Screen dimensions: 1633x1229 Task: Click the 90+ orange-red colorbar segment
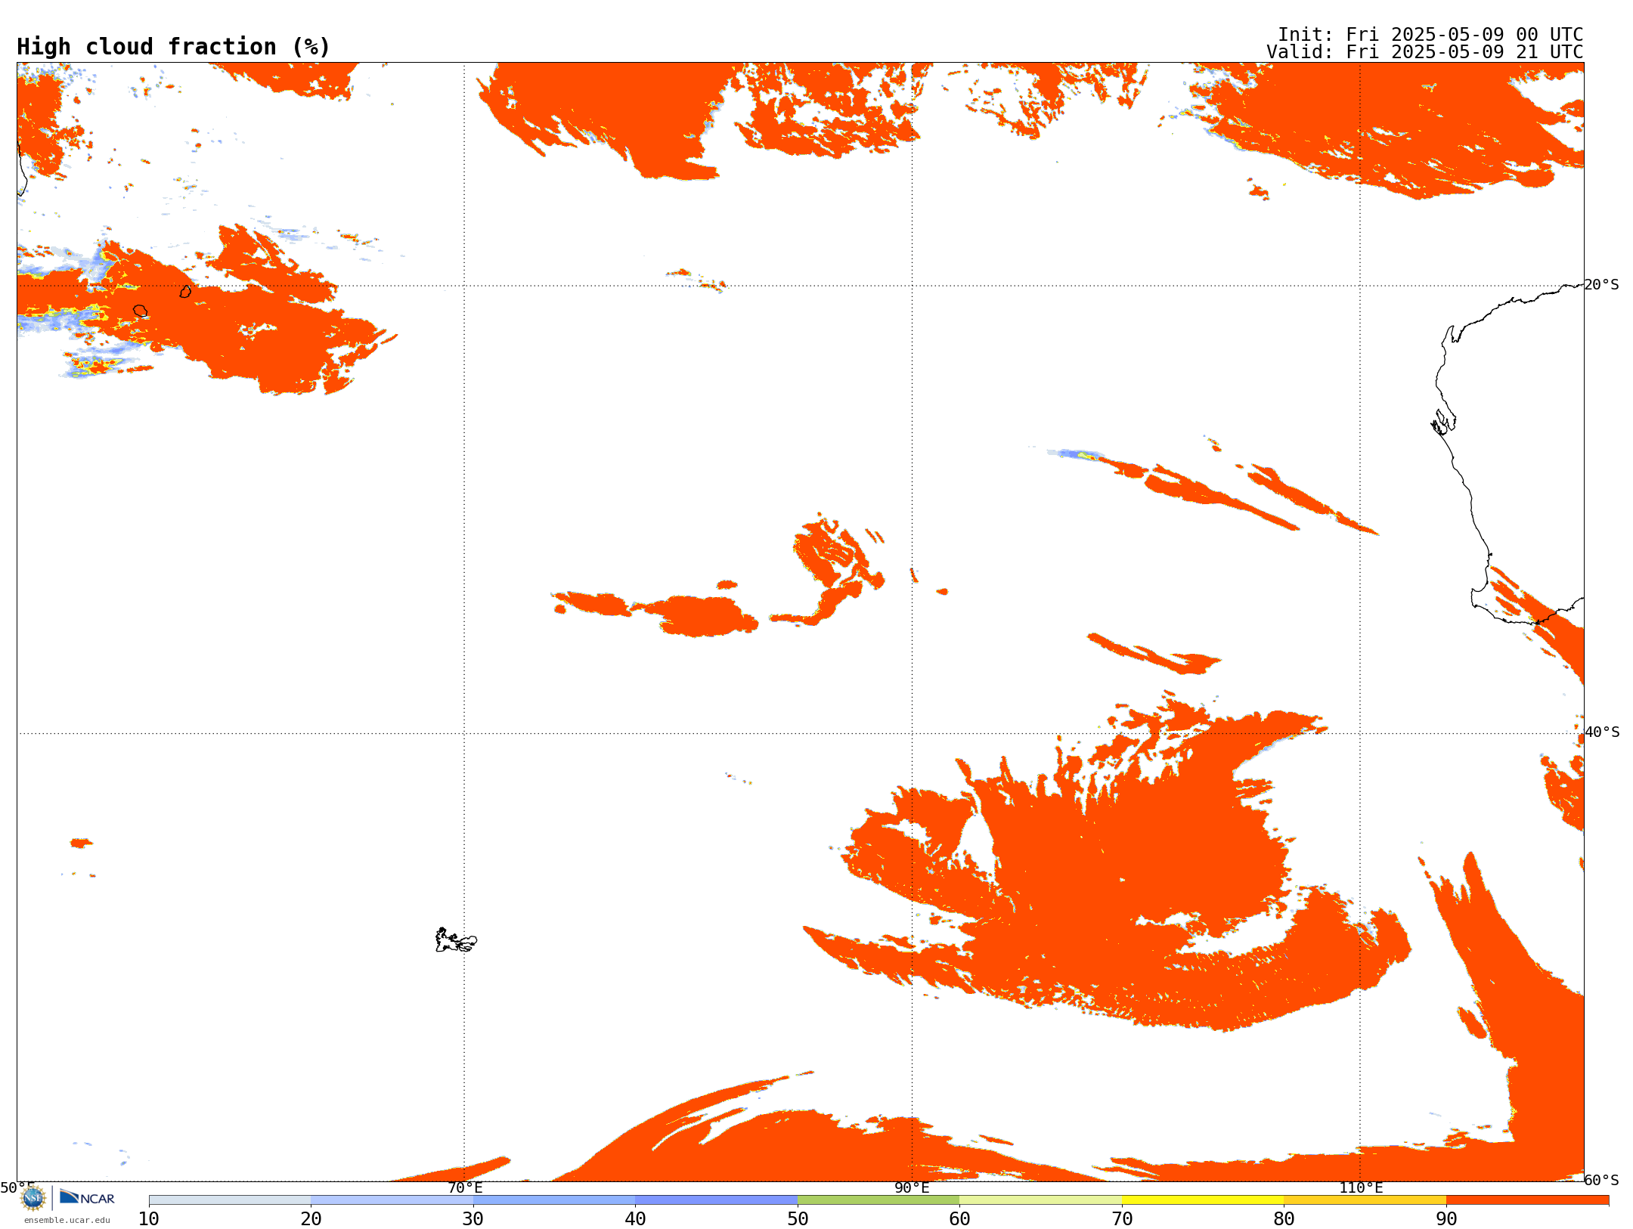(1527, 1200)
